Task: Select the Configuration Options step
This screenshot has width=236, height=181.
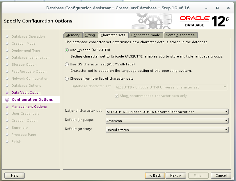Action: pos(32,100)
